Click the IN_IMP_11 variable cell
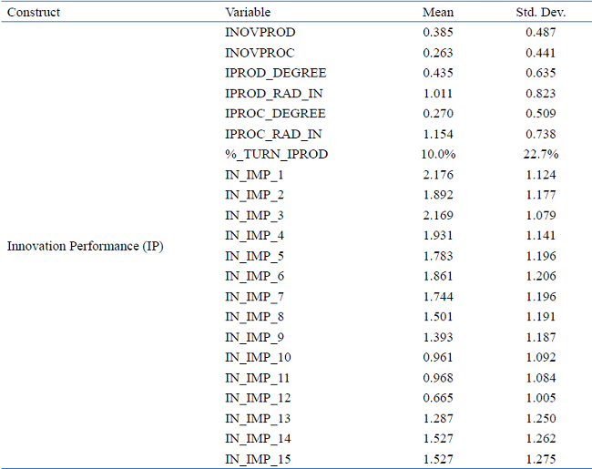 [x=258, y=378]
